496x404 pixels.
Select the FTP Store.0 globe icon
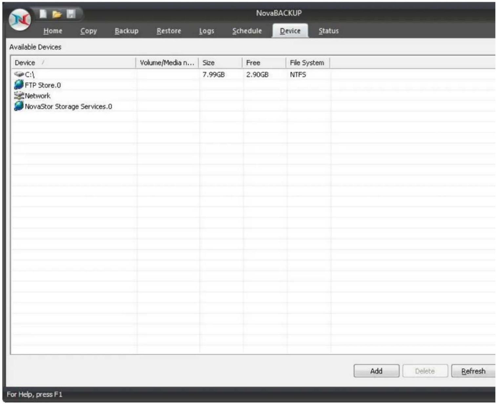click(19, 85)
